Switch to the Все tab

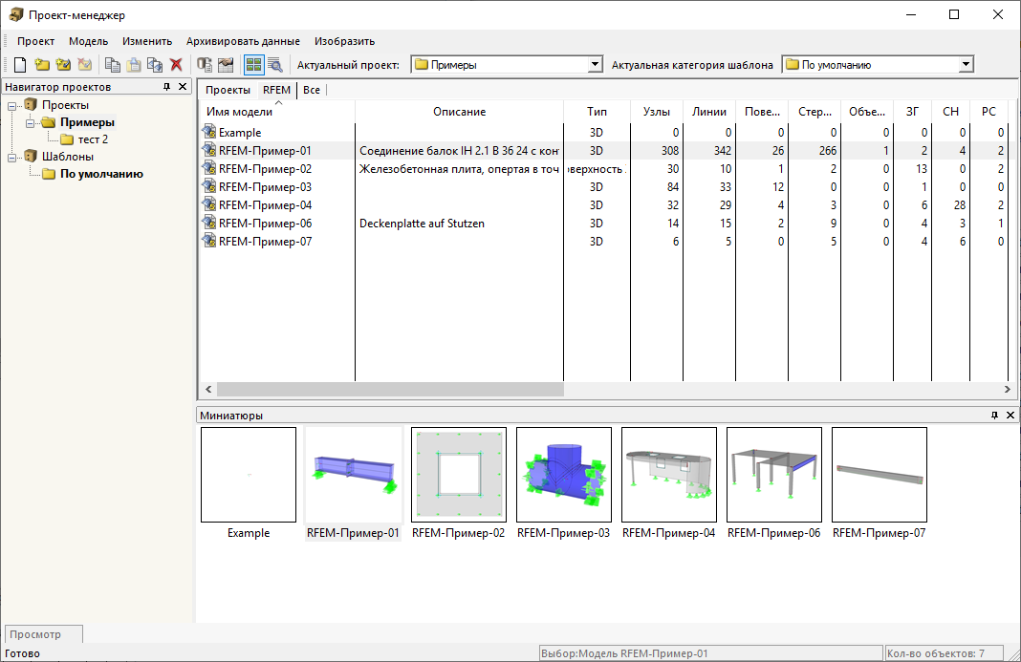pyautogui.click(x=312, y=90)
